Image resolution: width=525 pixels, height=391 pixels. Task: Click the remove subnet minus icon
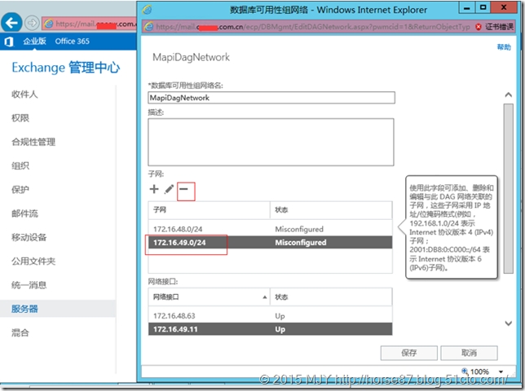[184, 189]
